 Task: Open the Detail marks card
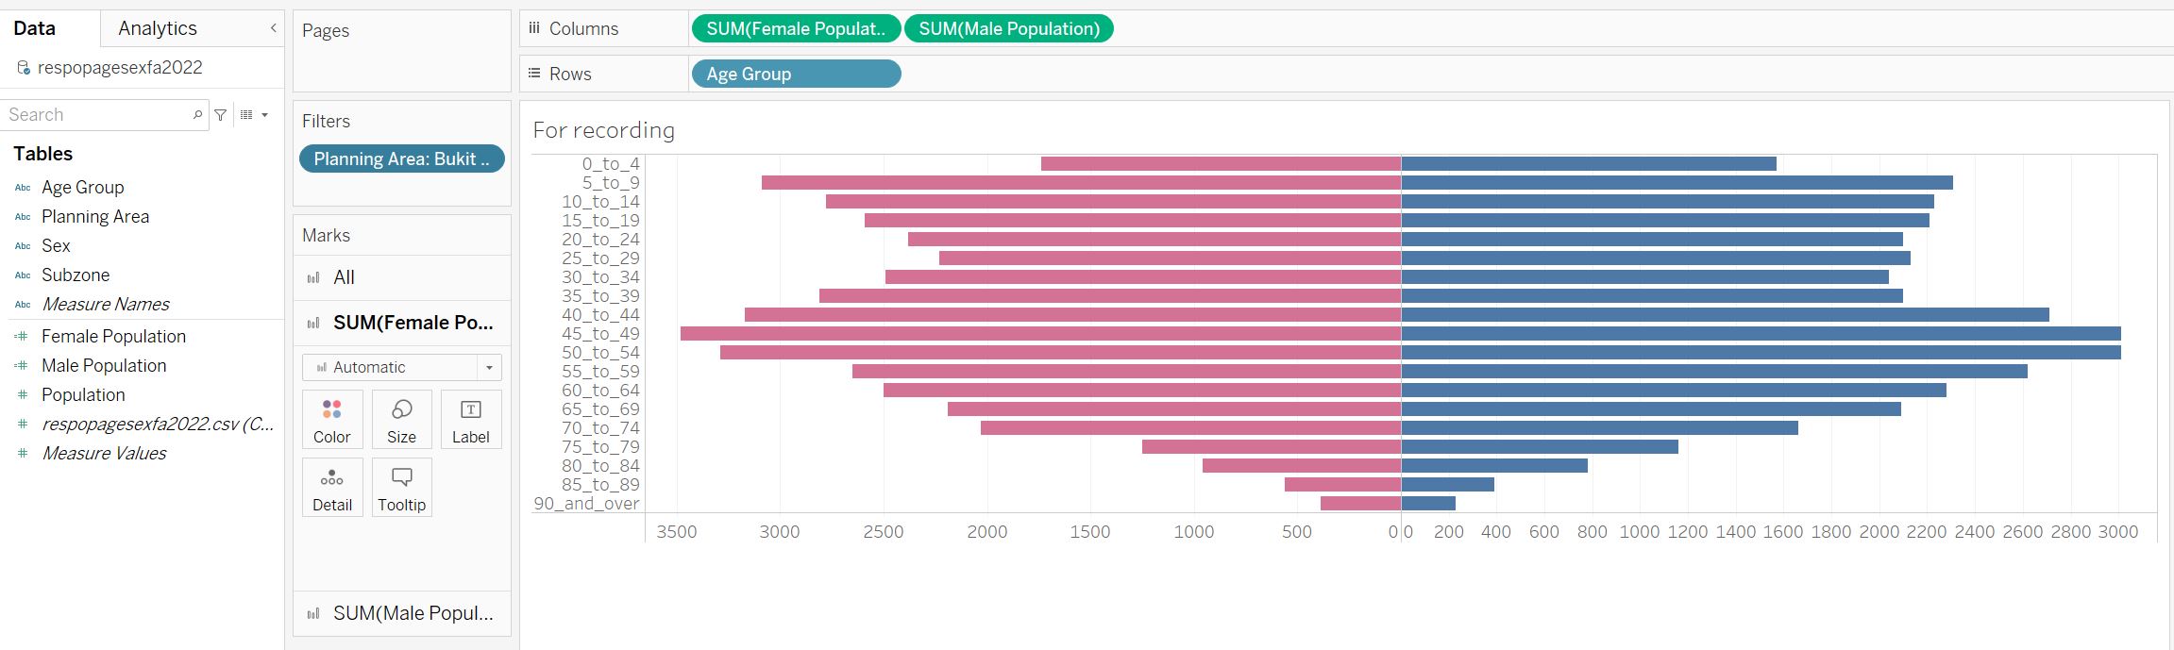(x=331, y=488)
